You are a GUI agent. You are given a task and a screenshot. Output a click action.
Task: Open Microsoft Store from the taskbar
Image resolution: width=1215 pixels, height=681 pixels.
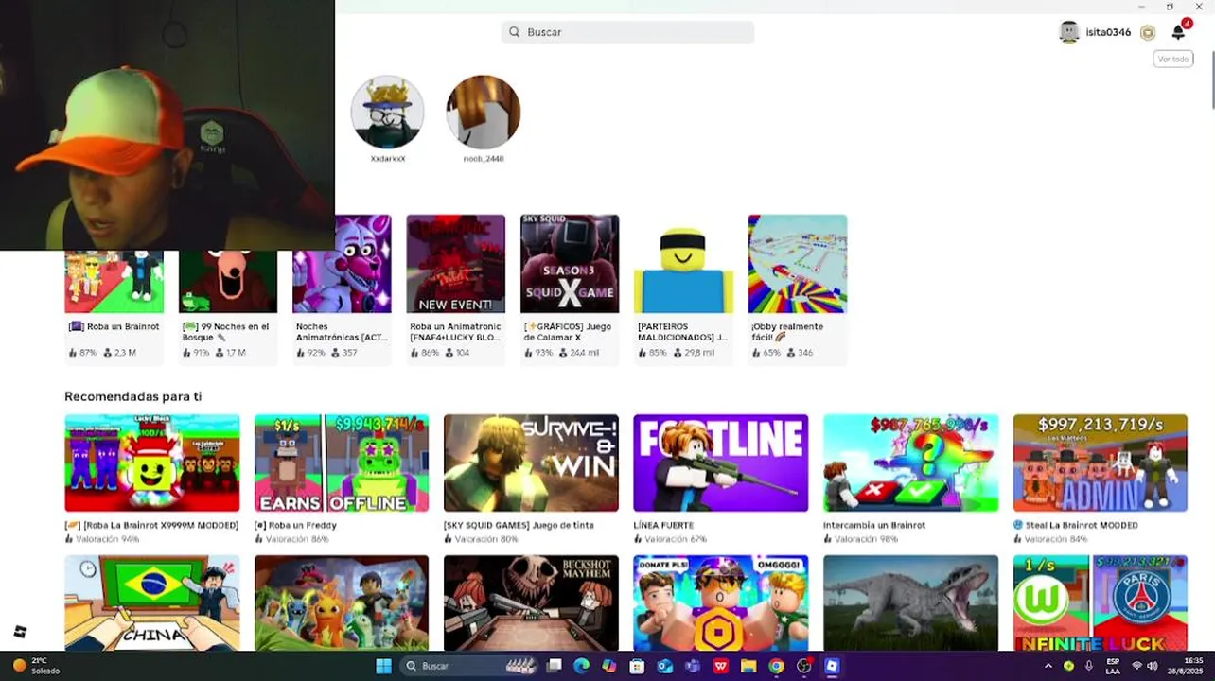point(637,666)
